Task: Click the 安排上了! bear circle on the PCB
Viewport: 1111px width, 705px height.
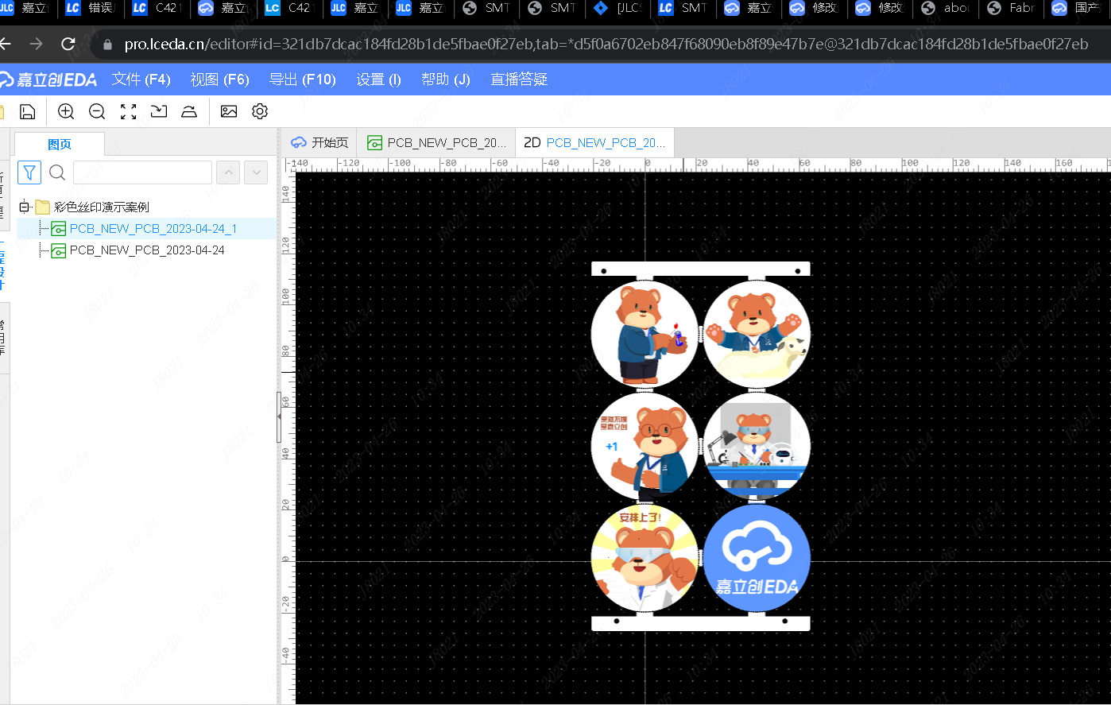Action: pos(645,558)
